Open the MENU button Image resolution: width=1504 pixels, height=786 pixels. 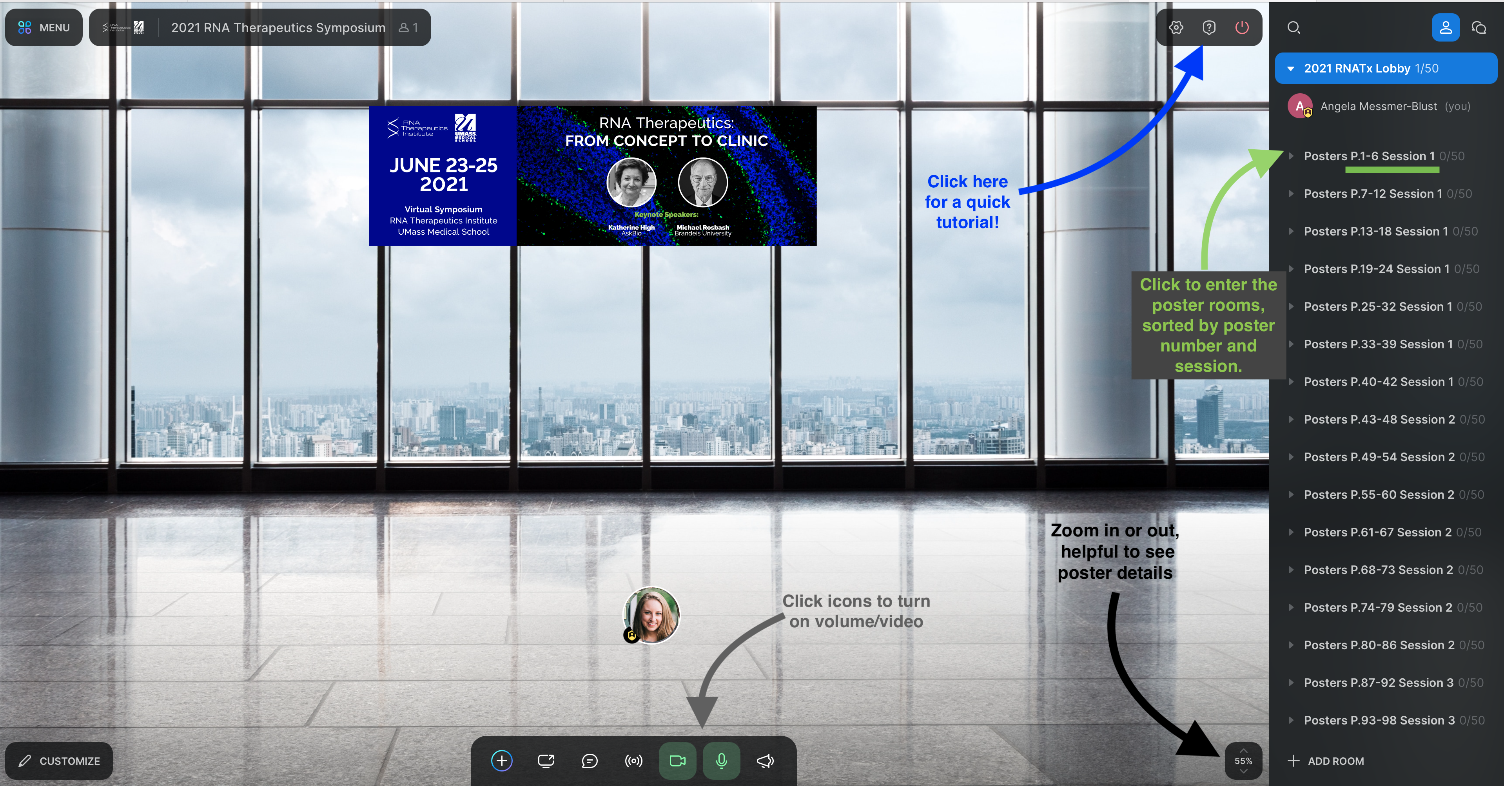tap(44, 27)
